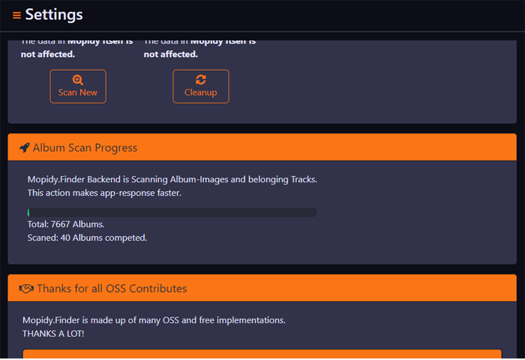The image size is (525, 360).
Task: Click 'Mopidy.Finder is made up of many OSS' line
Action: pyautogui.click(x=154, y=320)
